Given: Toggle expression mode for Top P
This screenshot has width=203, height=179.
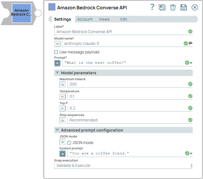Looking at the screenshot, I should point(62,108).
